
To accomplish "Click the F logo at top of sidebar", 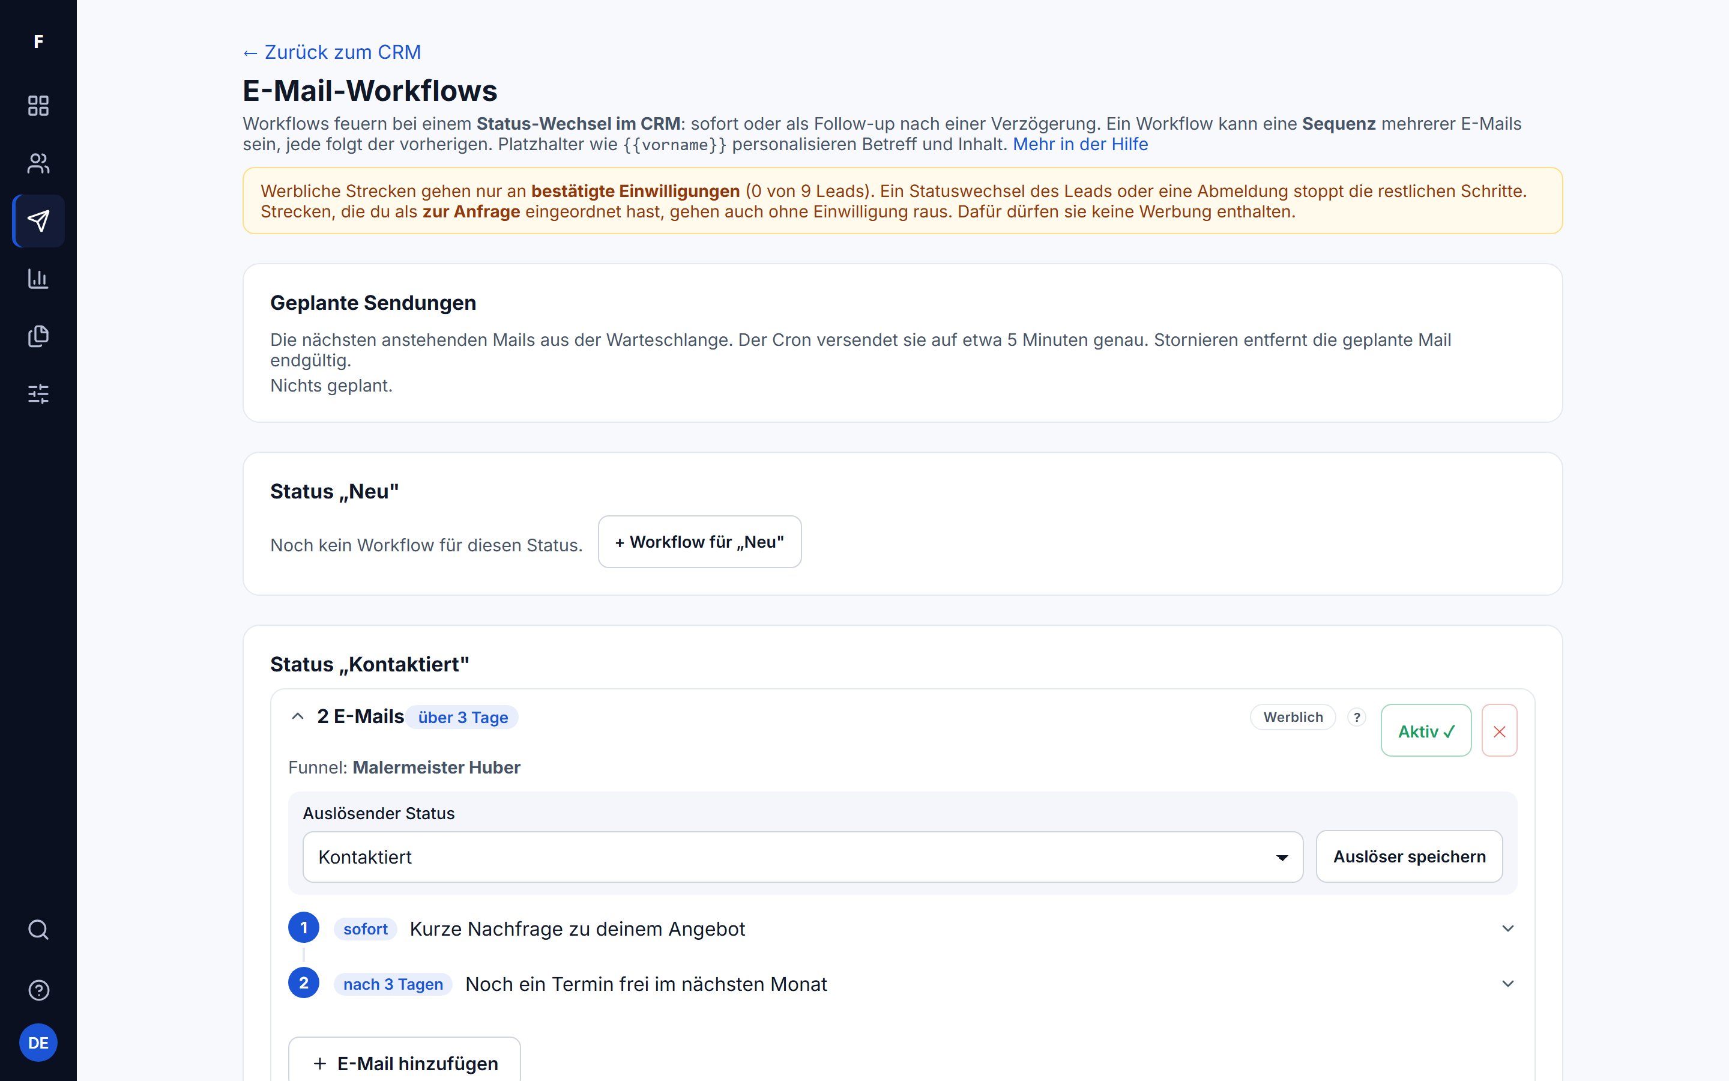I will [x=38, y=41].
